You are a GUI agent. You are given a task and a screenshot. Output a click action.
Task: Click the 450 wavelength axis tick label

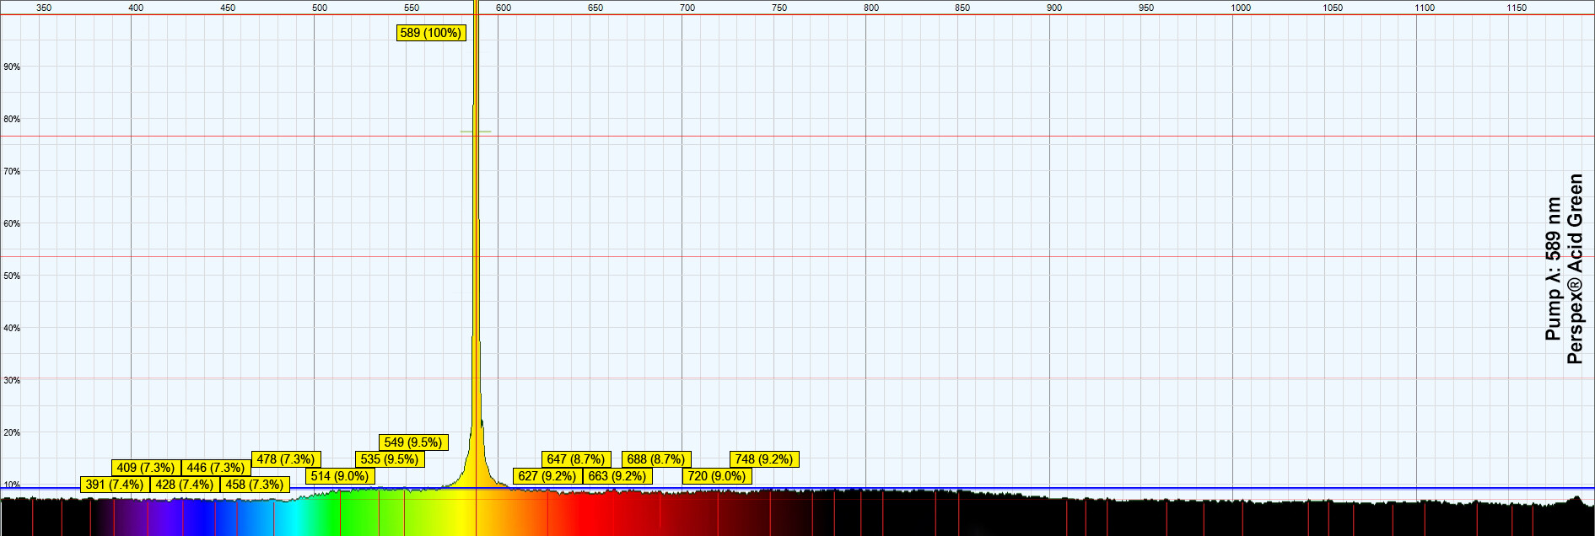tap(228, 8)
